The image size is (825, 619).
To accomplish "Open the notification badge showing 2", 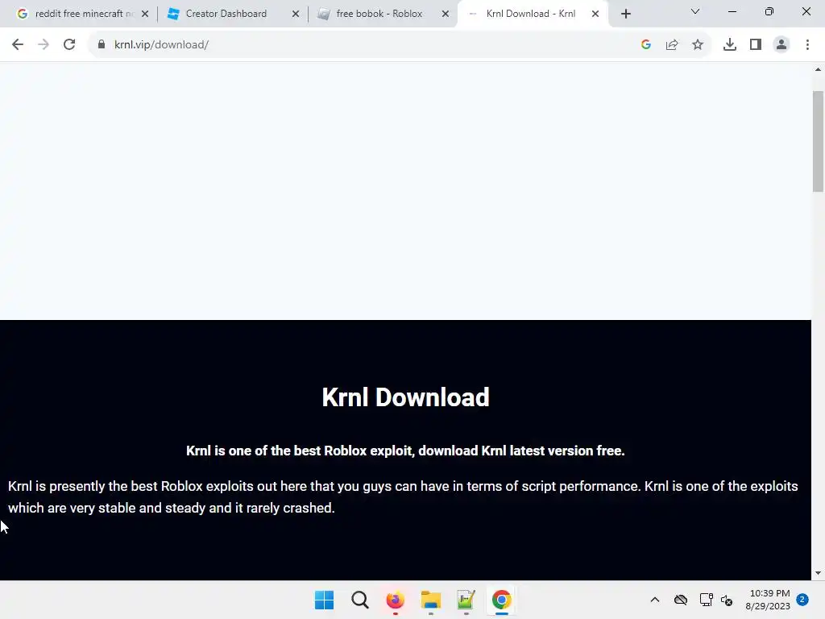I will pos(802,600).
